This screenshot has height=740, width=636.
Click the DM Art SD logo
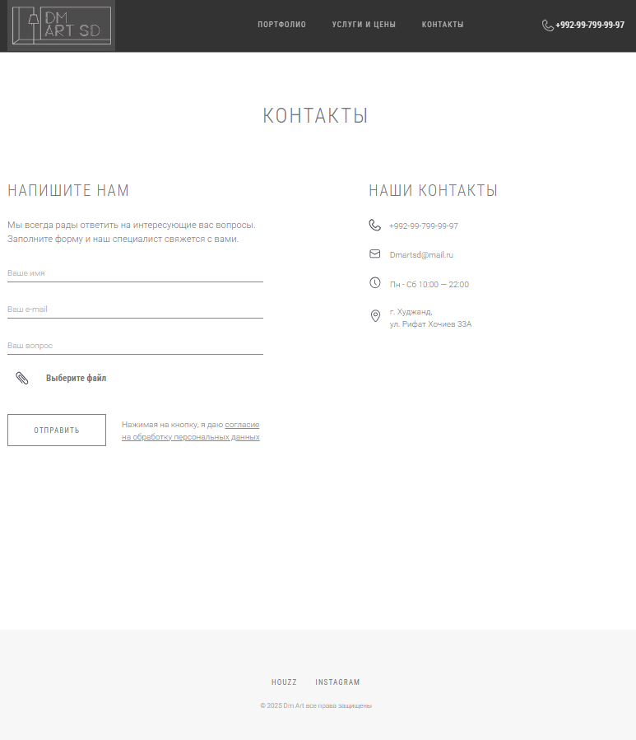coord(61,26)
